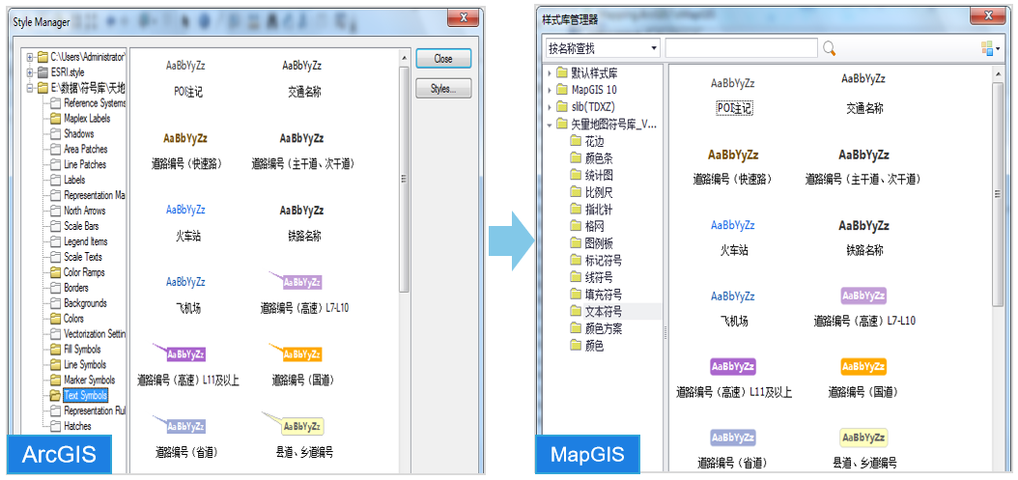The width and height of the screenshot is (1018, 480).
Task: Select Line Patches folder
Action: pos(77,164)
